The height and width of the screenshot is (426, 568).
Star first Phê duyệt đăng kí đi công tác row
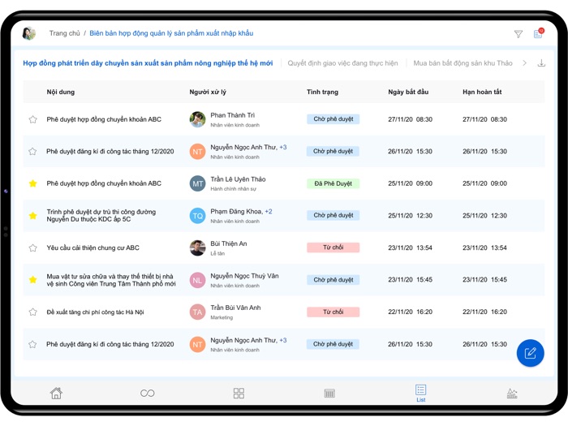tap(33, 152)
